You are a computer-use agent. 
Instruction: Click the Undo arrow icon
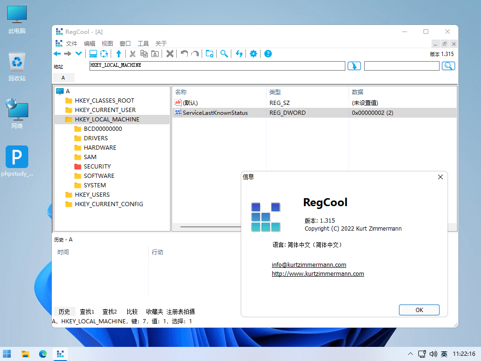(184, 54)
